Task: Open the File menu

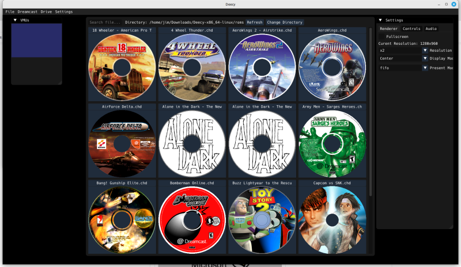Action: tap(10, 12)
